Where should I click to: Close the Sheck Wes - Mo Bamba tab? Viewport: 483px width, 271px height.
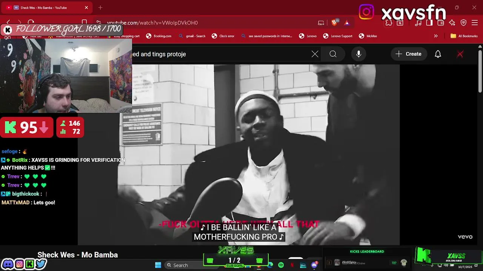(x=86, y=8)
